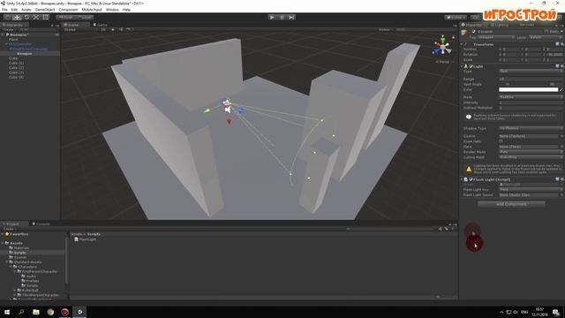Viewport: 565px width, 318px height.
Task: Click the Step frame button
Action: (x=291, y=17)
